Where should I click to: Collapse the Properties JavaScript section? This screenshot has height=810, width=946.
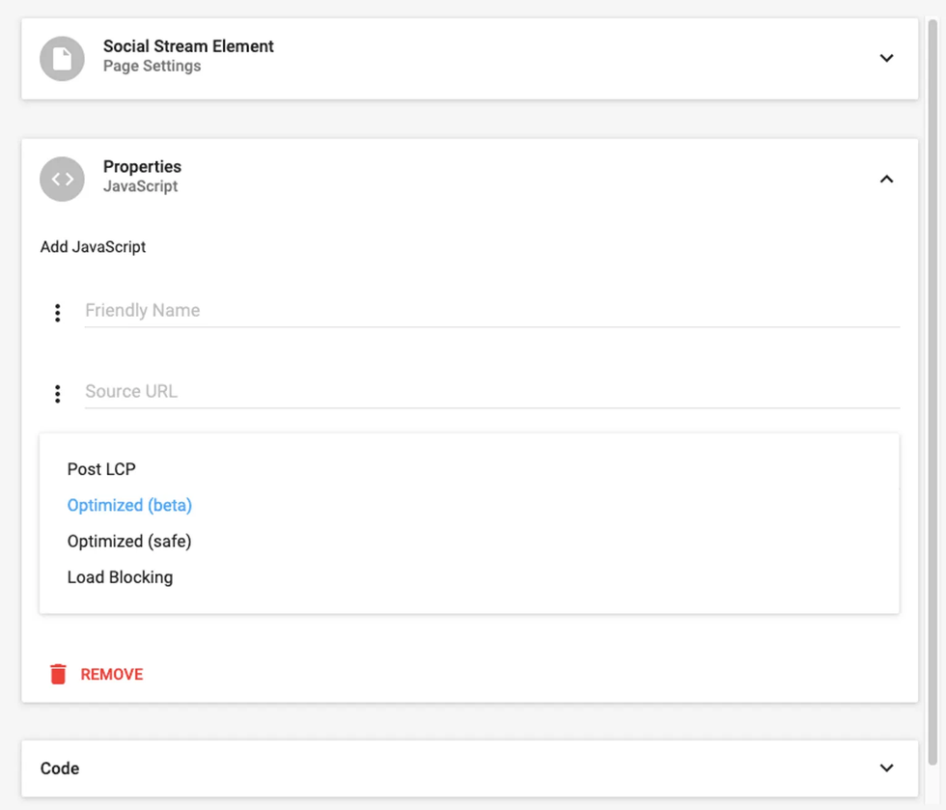click(886, 179)
